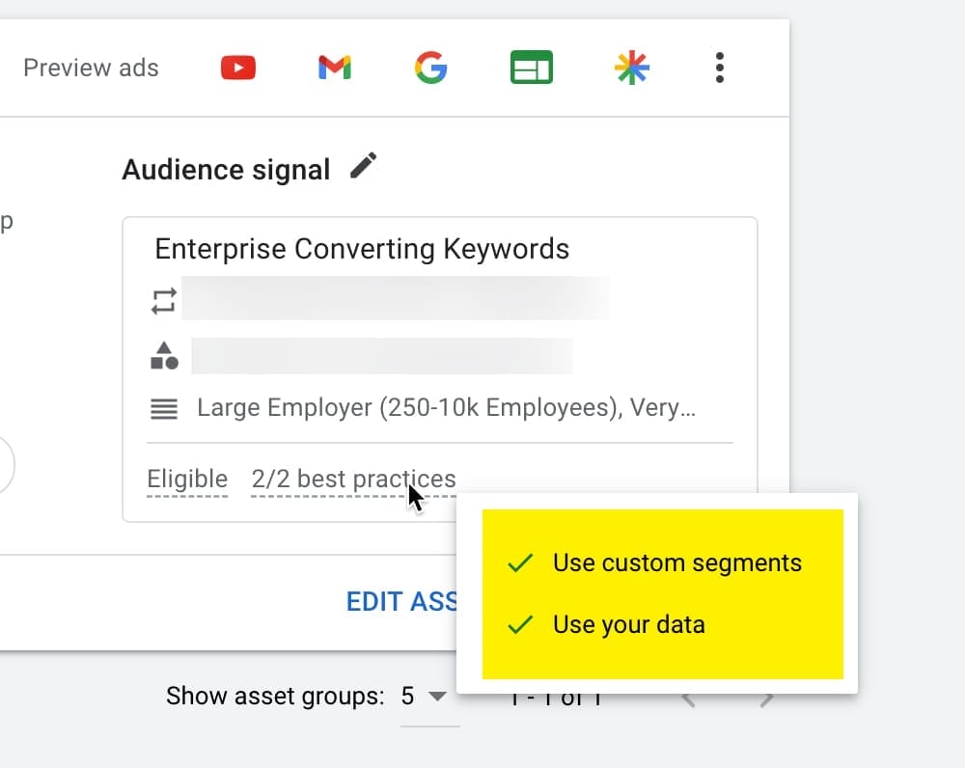Go to the next page arrow
This screenshot has width=965, height=768.
(766, 699)
